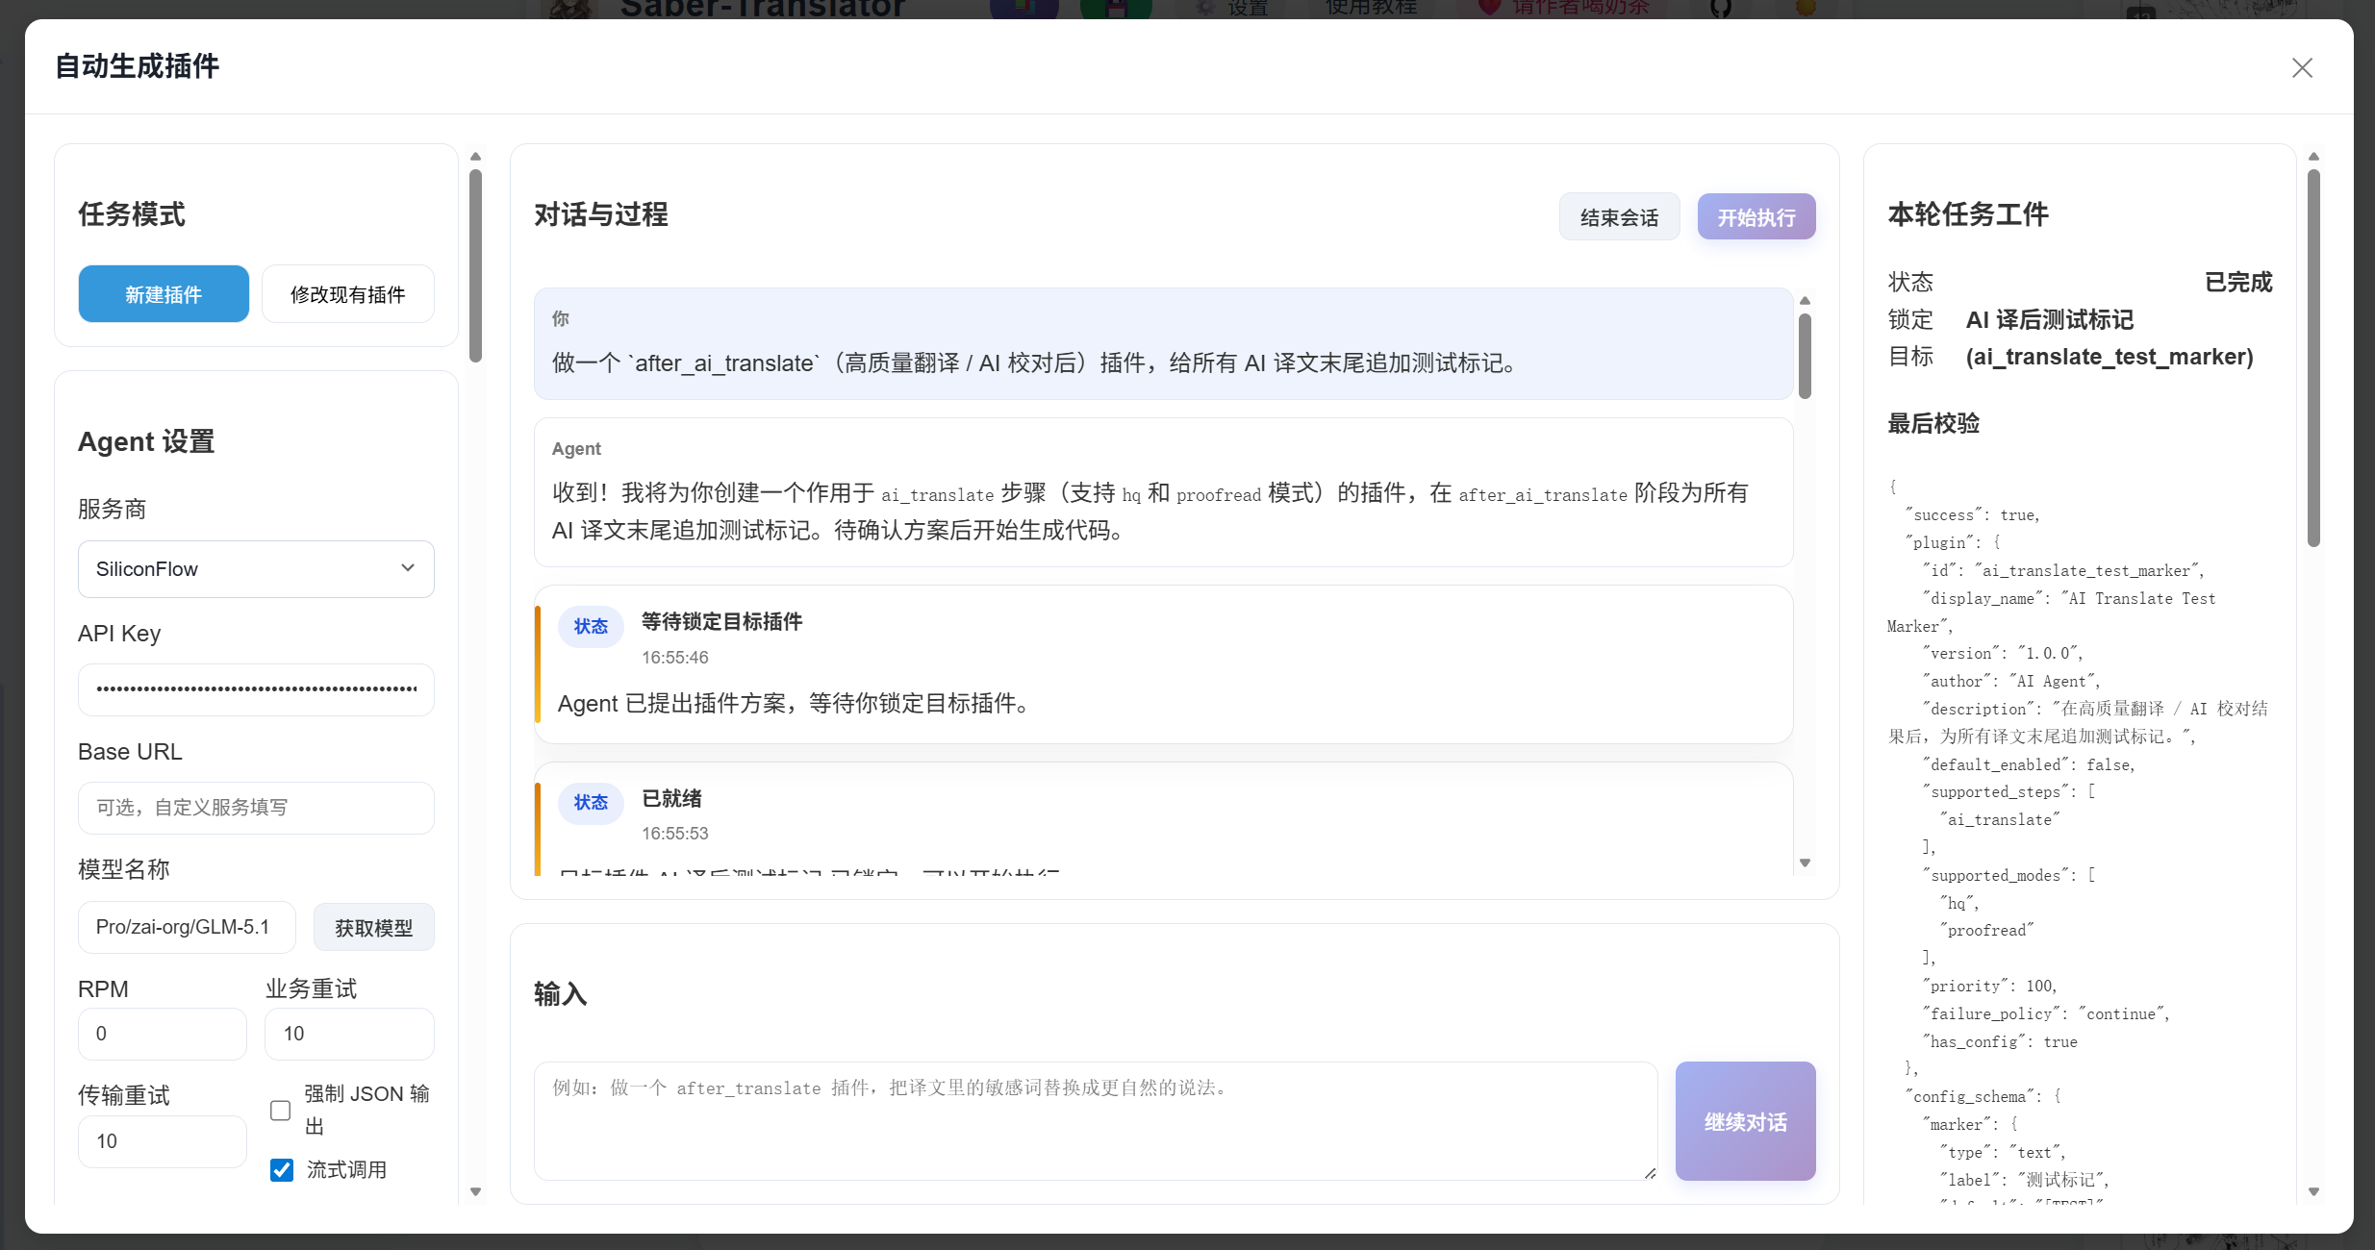The height and width of the screenshot is (1250, 2375).
Task: Close the 自动生成插件 dialog
Action: [x=2301, y=67]
